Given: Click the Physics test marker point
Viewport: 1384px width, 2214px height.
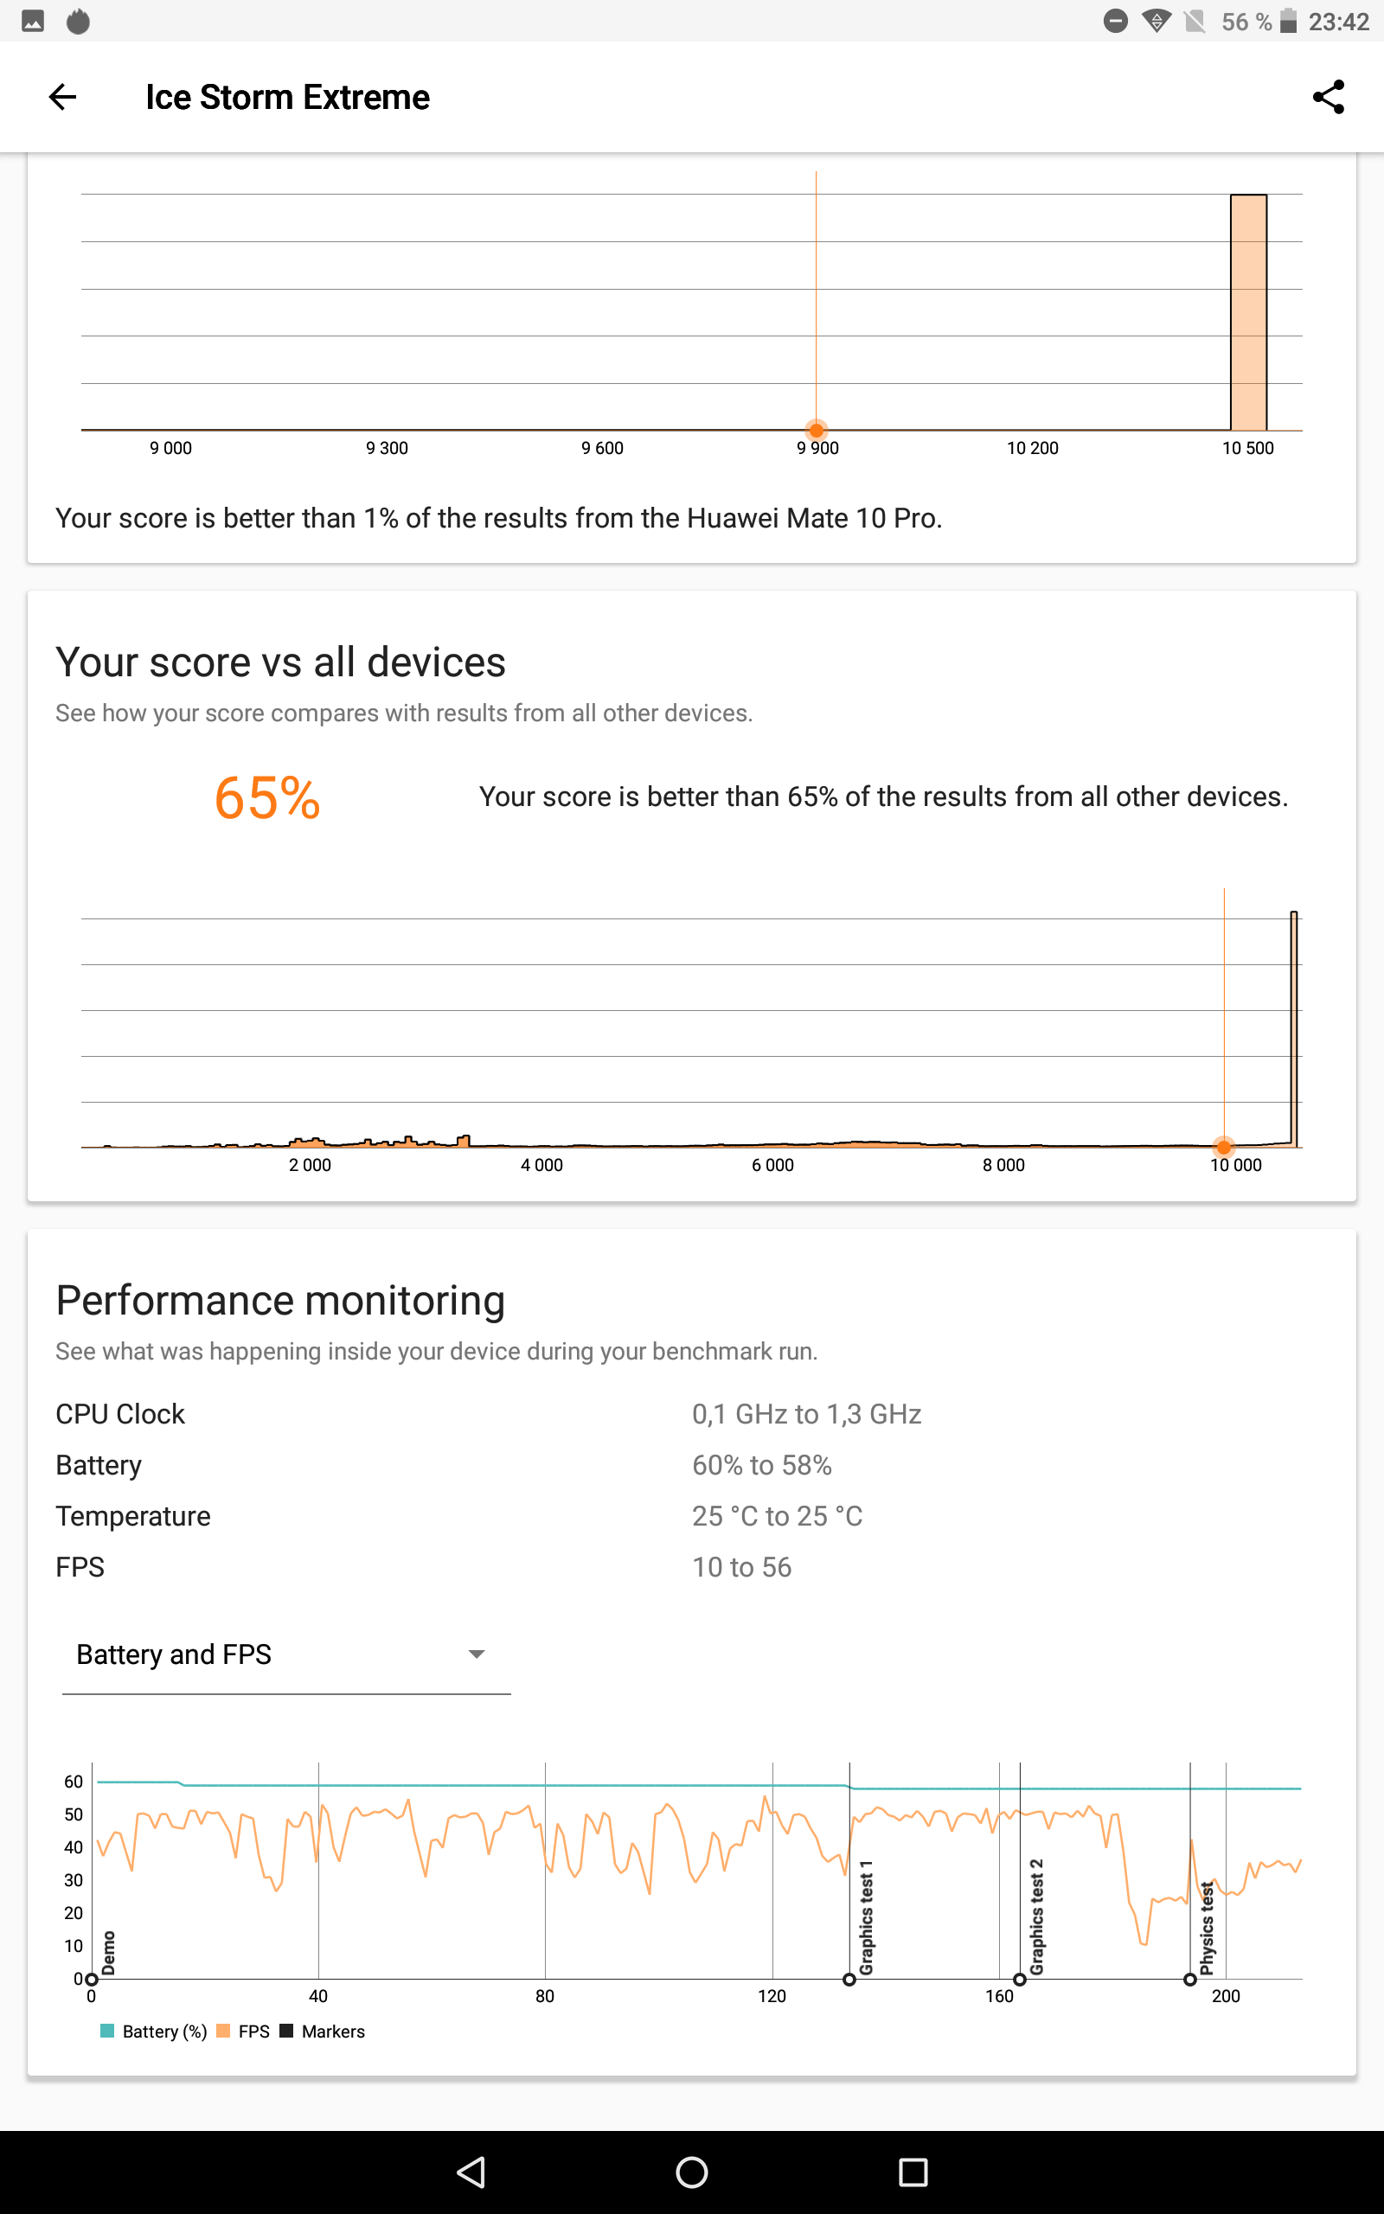Looking at the screenshot, I should pos(1190,1979).
